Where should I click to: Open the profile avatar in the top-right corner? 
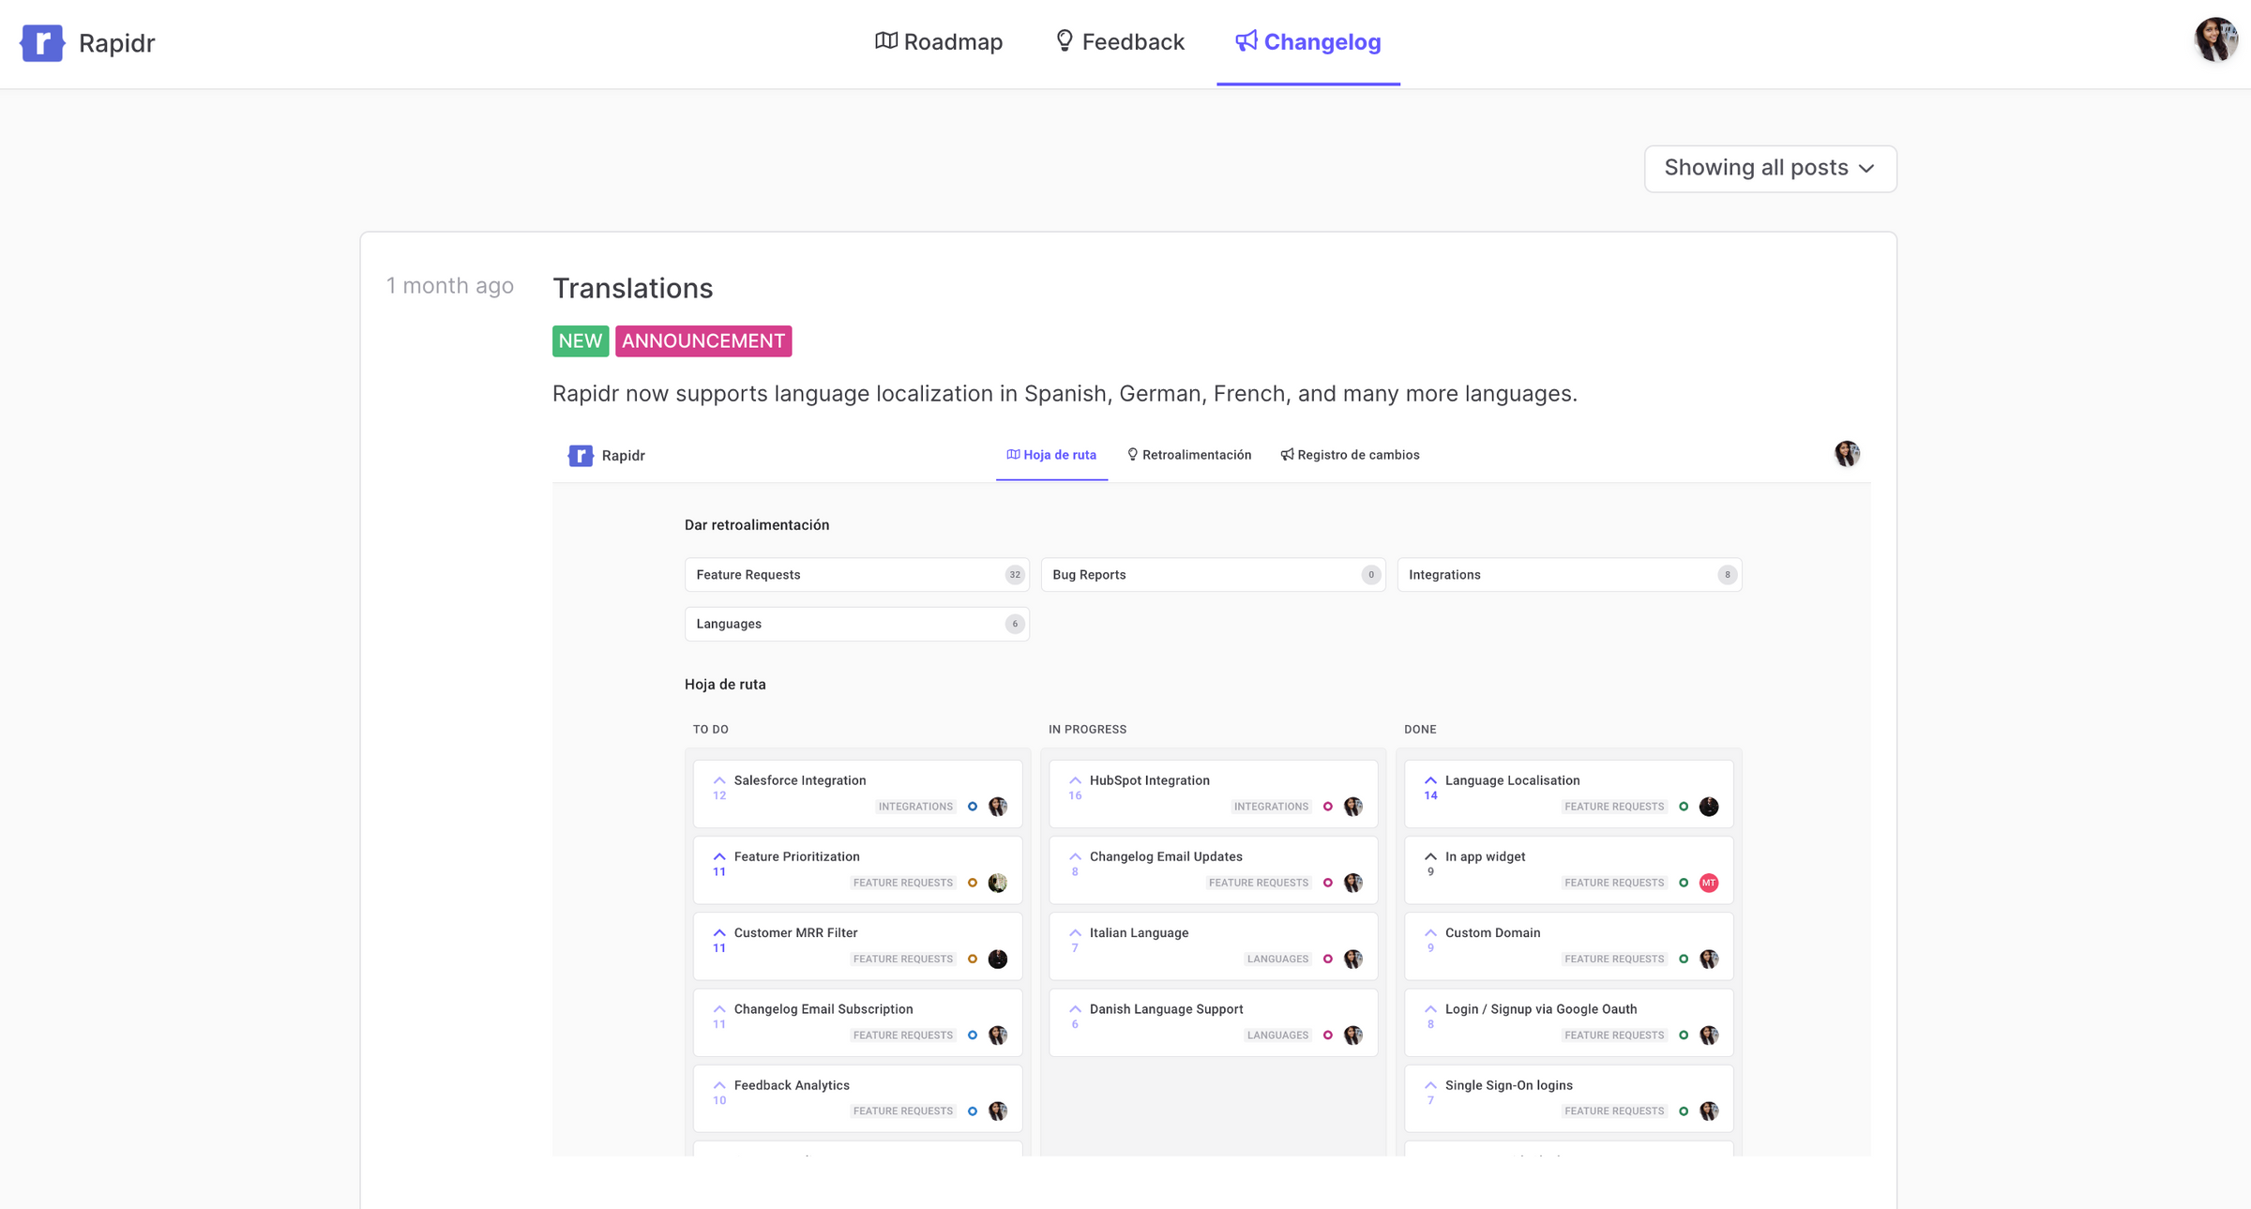[2215, 39]
